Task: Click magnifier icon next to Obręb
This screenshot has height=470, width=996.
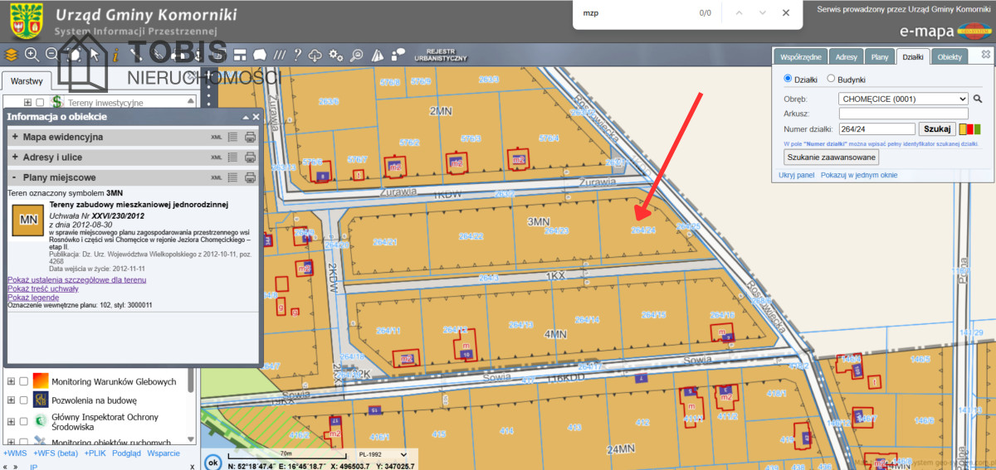Action: point(978,99)
